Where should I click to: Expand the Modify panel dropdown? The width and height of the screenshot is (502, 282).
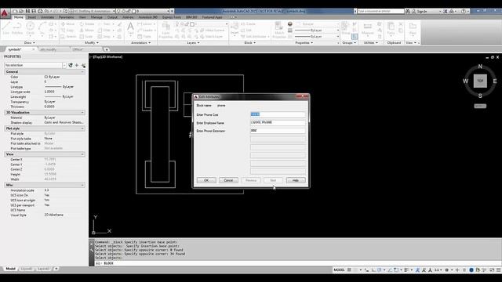(91, 42)
